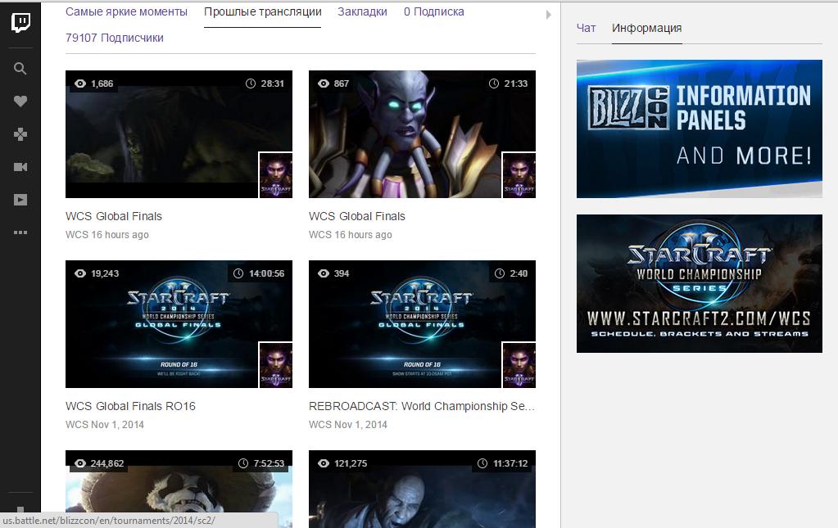Open Videos via the play button icon
This screenshot has height=528, width=838.
[x=20, y=200]
